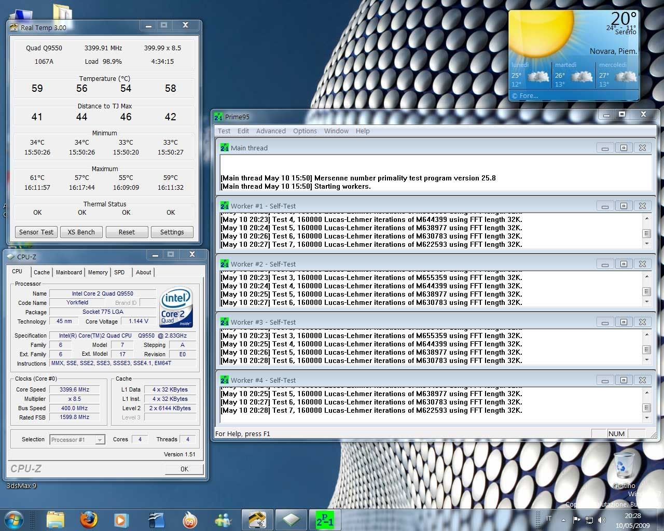This screenshot has width=664, height=531.
Task: Open Windows Explorer folder from taskbar
Action: [56, 520]
